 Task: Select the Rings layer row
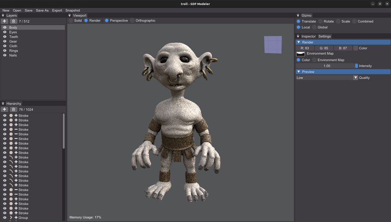(33, 50)
